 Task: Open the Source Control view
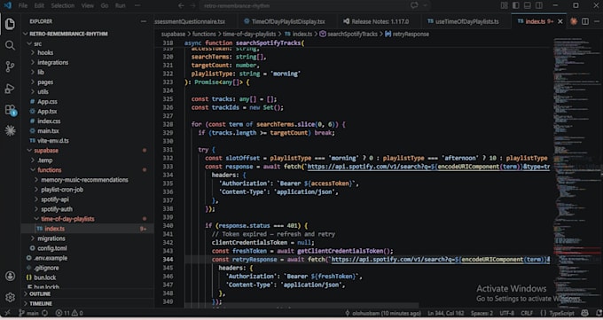10,66
